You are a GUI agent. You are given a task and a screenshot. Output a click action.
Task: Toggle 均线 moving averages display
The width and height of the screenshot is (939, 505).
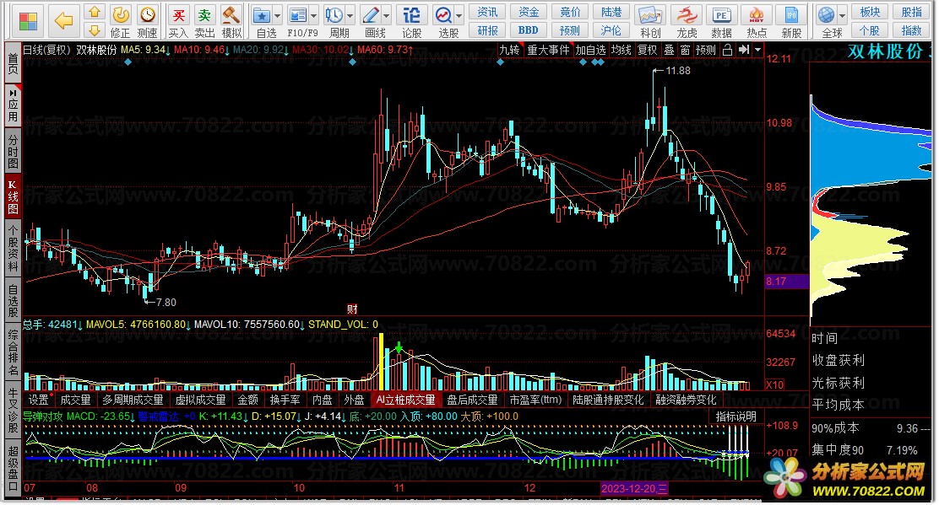click(x=621, y=51)
